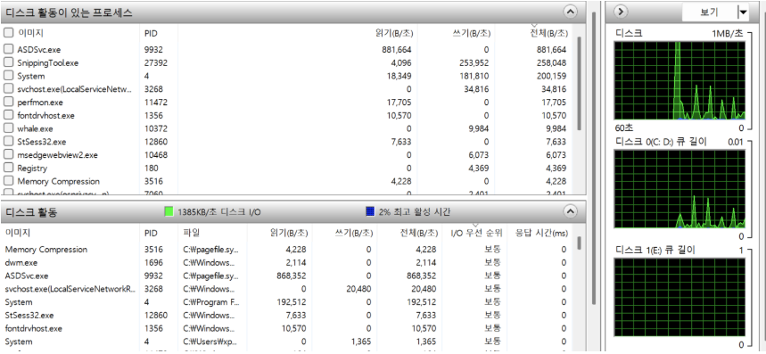Click the 1385KB/초 디스크 I/O label

pyautogui.click(x=219, y=212)
